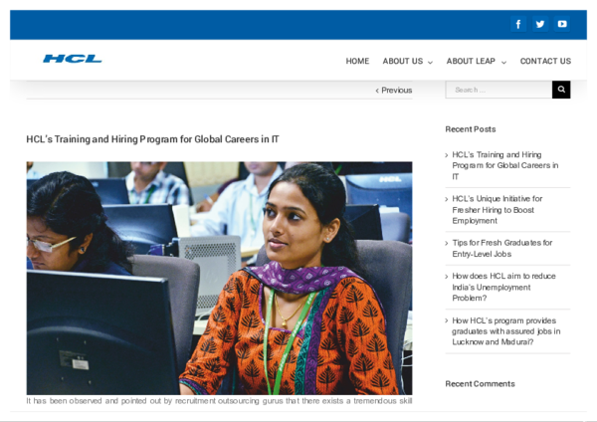Open the Facebook social icon

coord(518,24)
